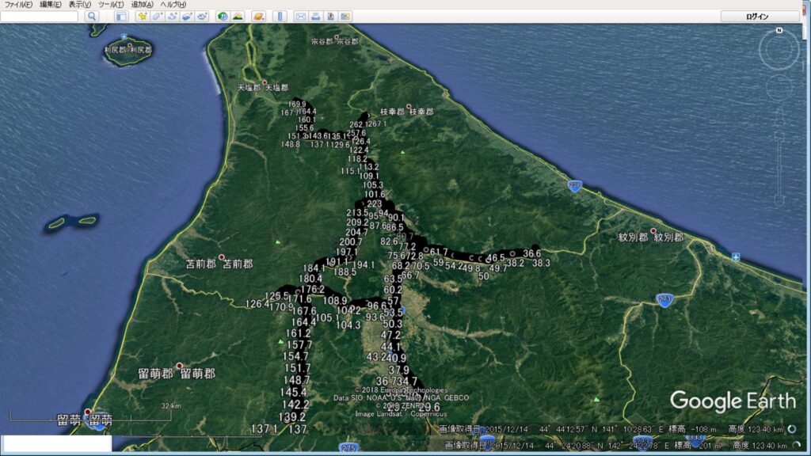Add a path with toolbar icon
The image size is (811, 456).
click(172, 16)
